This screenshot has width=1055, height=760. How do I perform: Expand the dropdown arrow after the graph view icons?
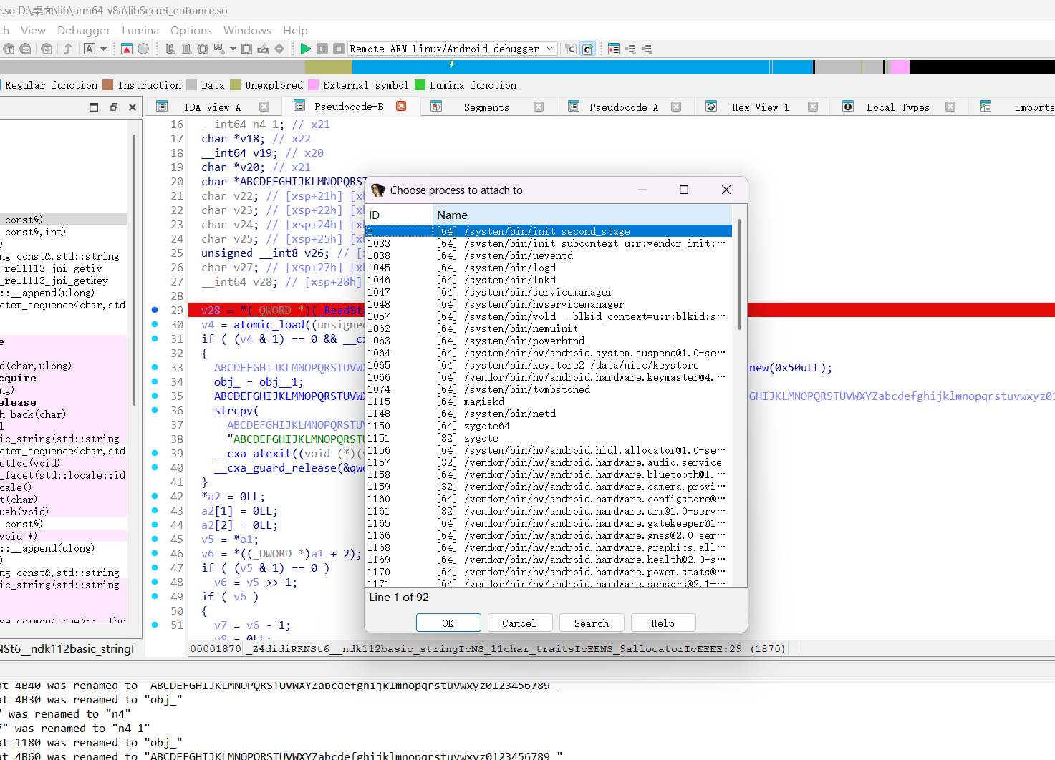tap(233, 49)
